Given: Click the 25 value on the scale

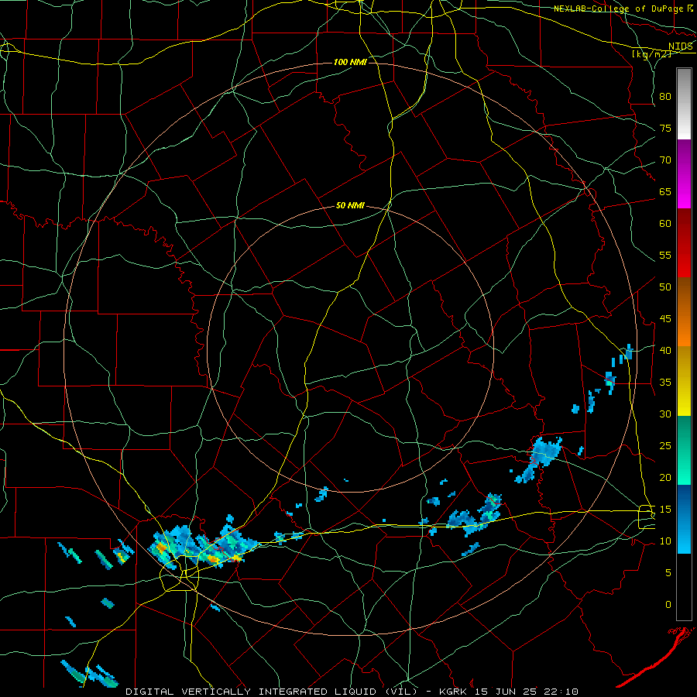Looking at the screenshot, I should click(x=665, y=445).
